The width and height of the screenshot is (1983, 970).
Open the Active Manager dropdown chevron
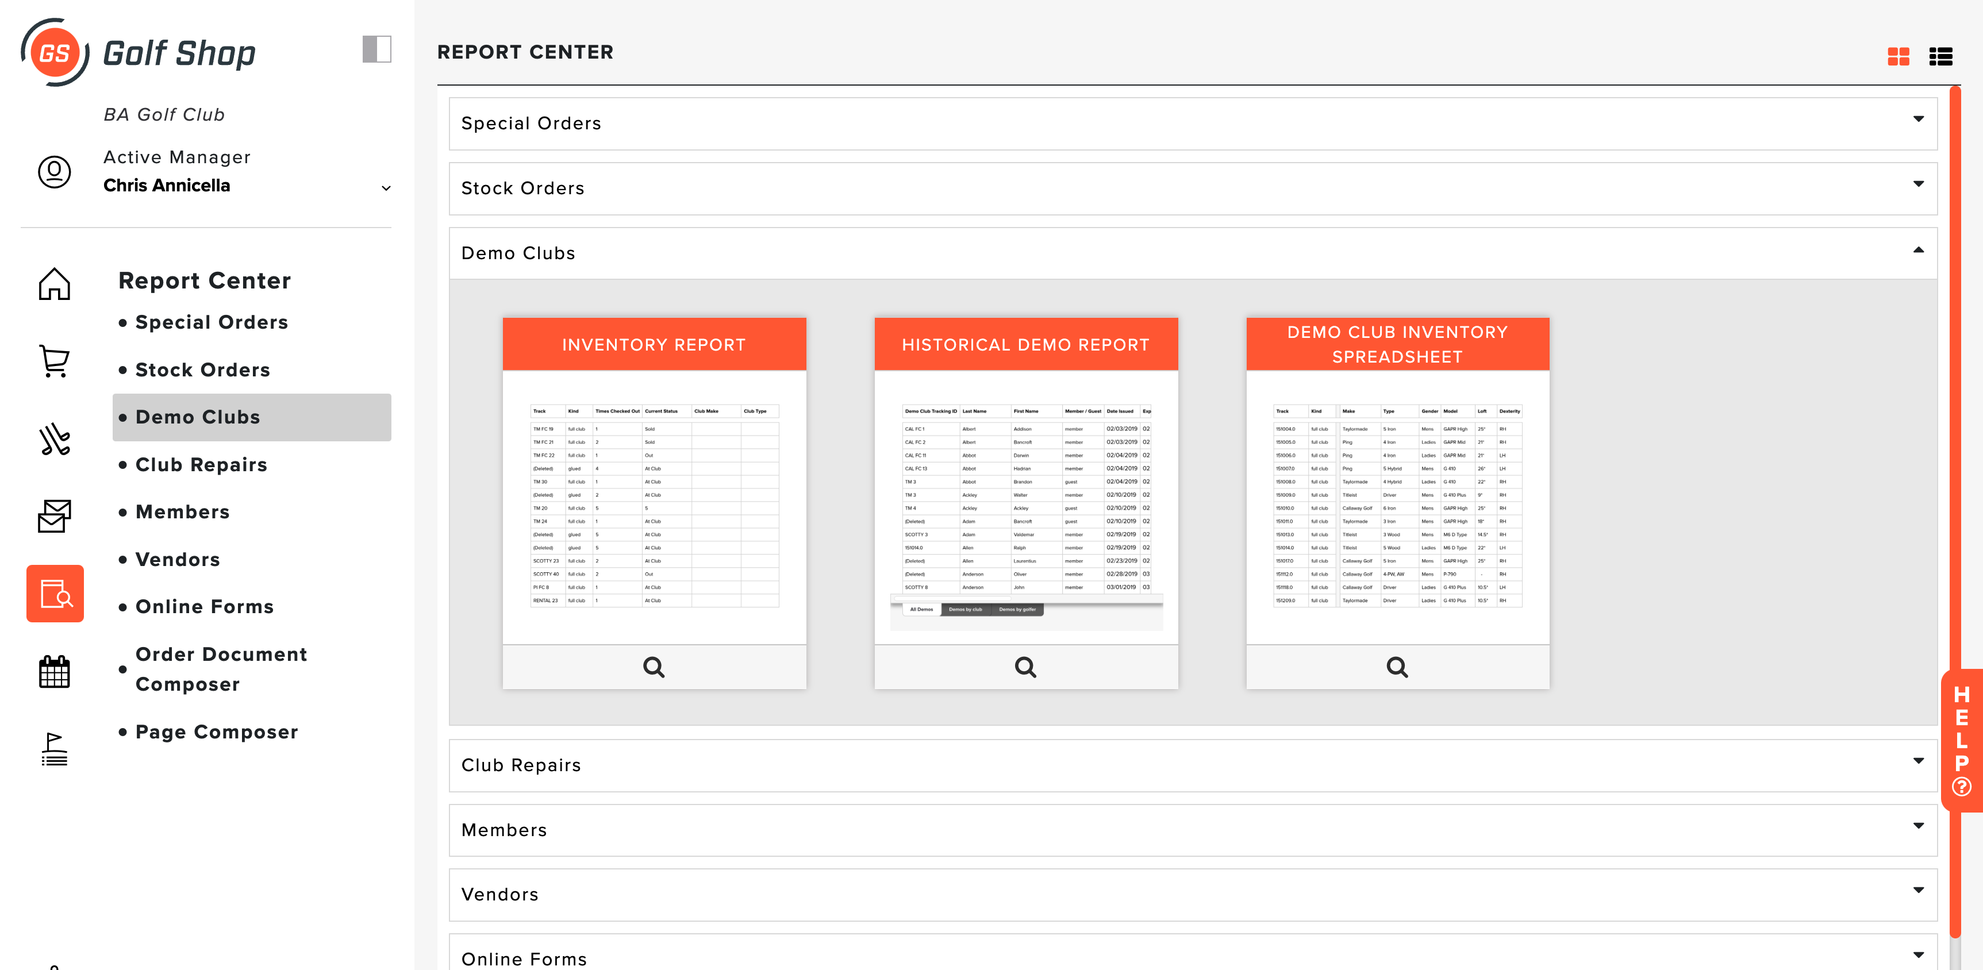[386, 188]
